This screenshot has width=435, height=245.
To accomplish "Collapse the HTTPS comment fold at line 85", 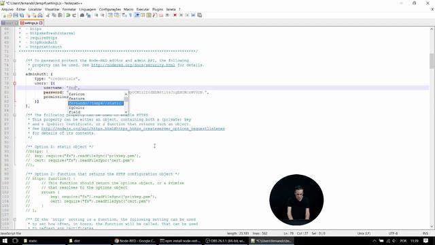I will coord(15,115).
